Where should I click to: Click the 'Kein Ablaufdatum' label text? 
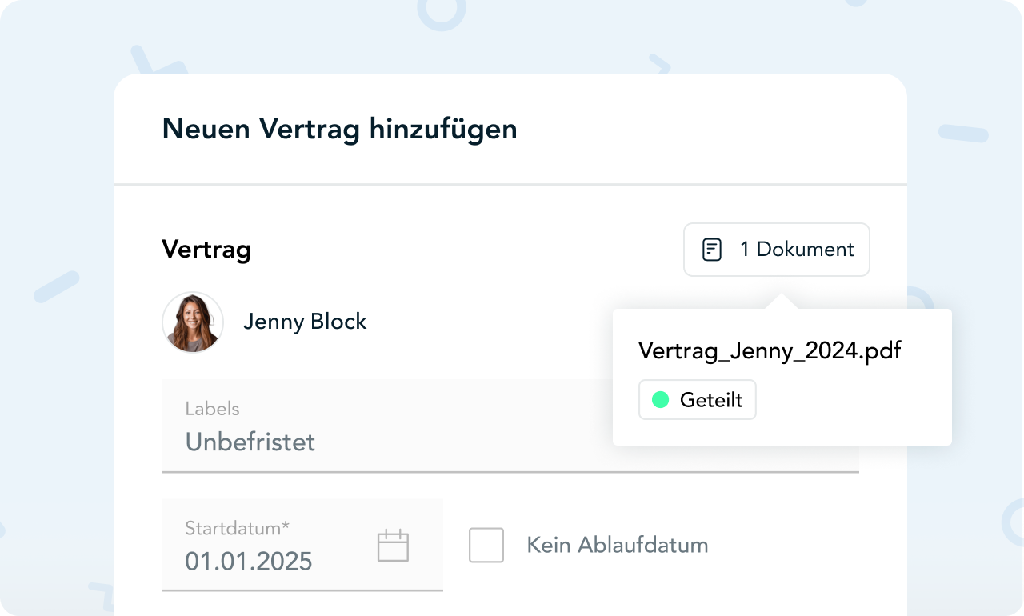point(617,546)
